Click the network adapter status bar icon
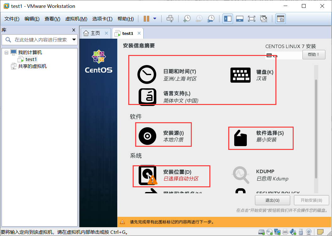This screenshot has height=236, width=332. [277, 232]
